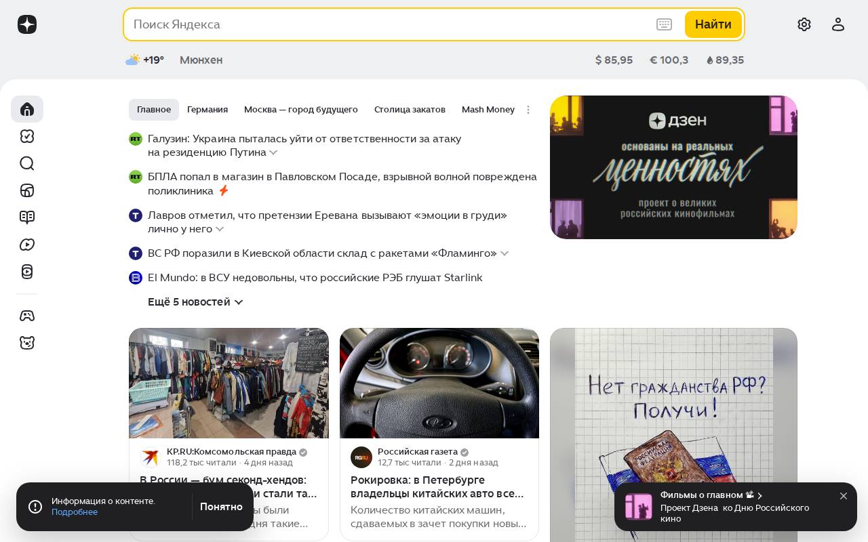
Task: Expand Ещё 5 новостей
Action: (x=195, y=302)
